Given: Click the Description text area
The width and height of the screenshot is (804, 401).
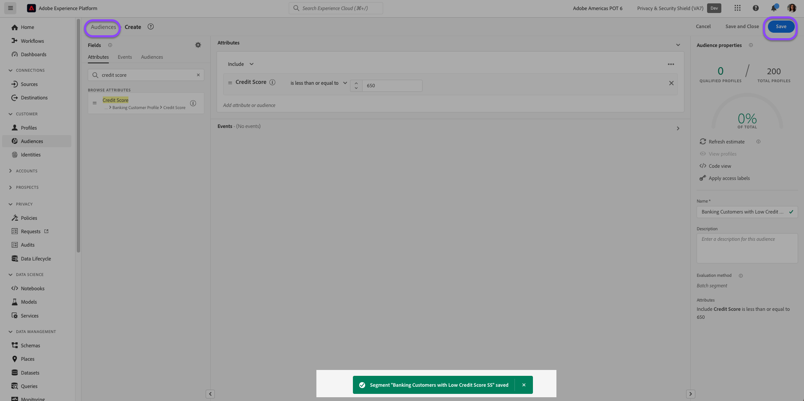Looking at the screenshot, I should (747, 248).
